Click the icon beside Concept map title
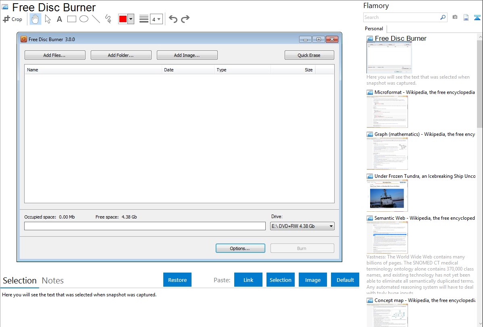The height and width of the screenshot is (327, 483). tap(370, 300)
